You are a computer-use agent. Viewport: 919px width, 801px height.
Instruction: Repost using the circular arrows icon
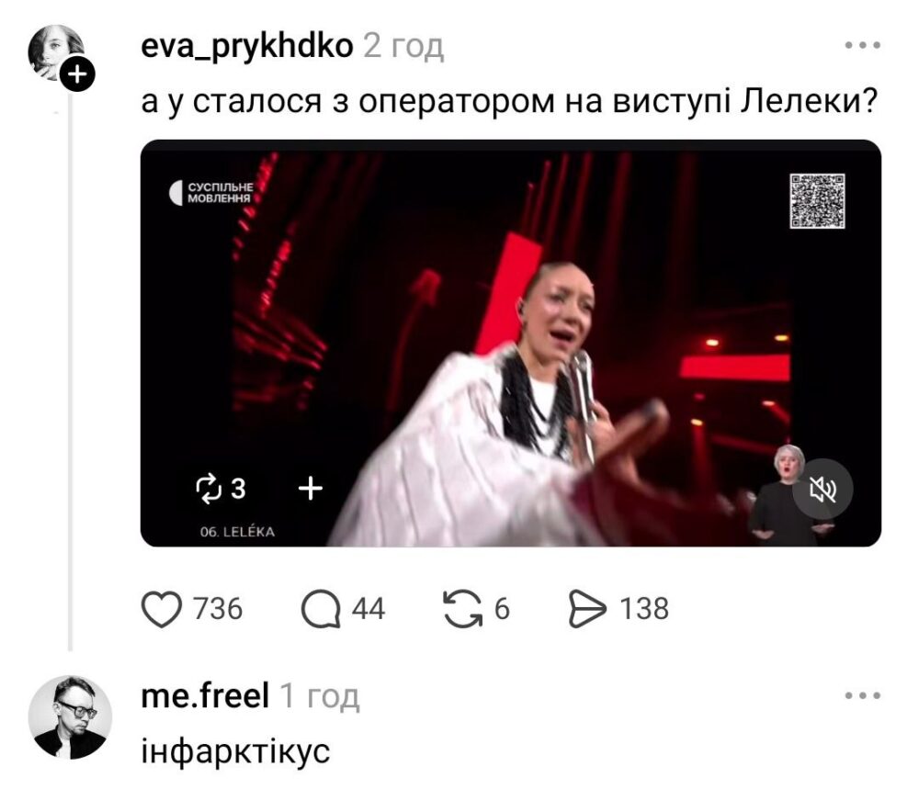point(462,609)
